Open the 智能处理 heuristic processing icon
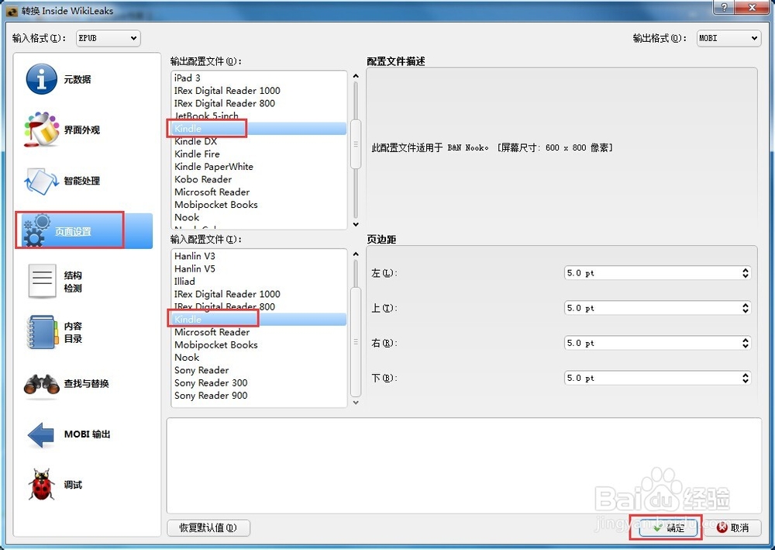 [x=41, y=181]
